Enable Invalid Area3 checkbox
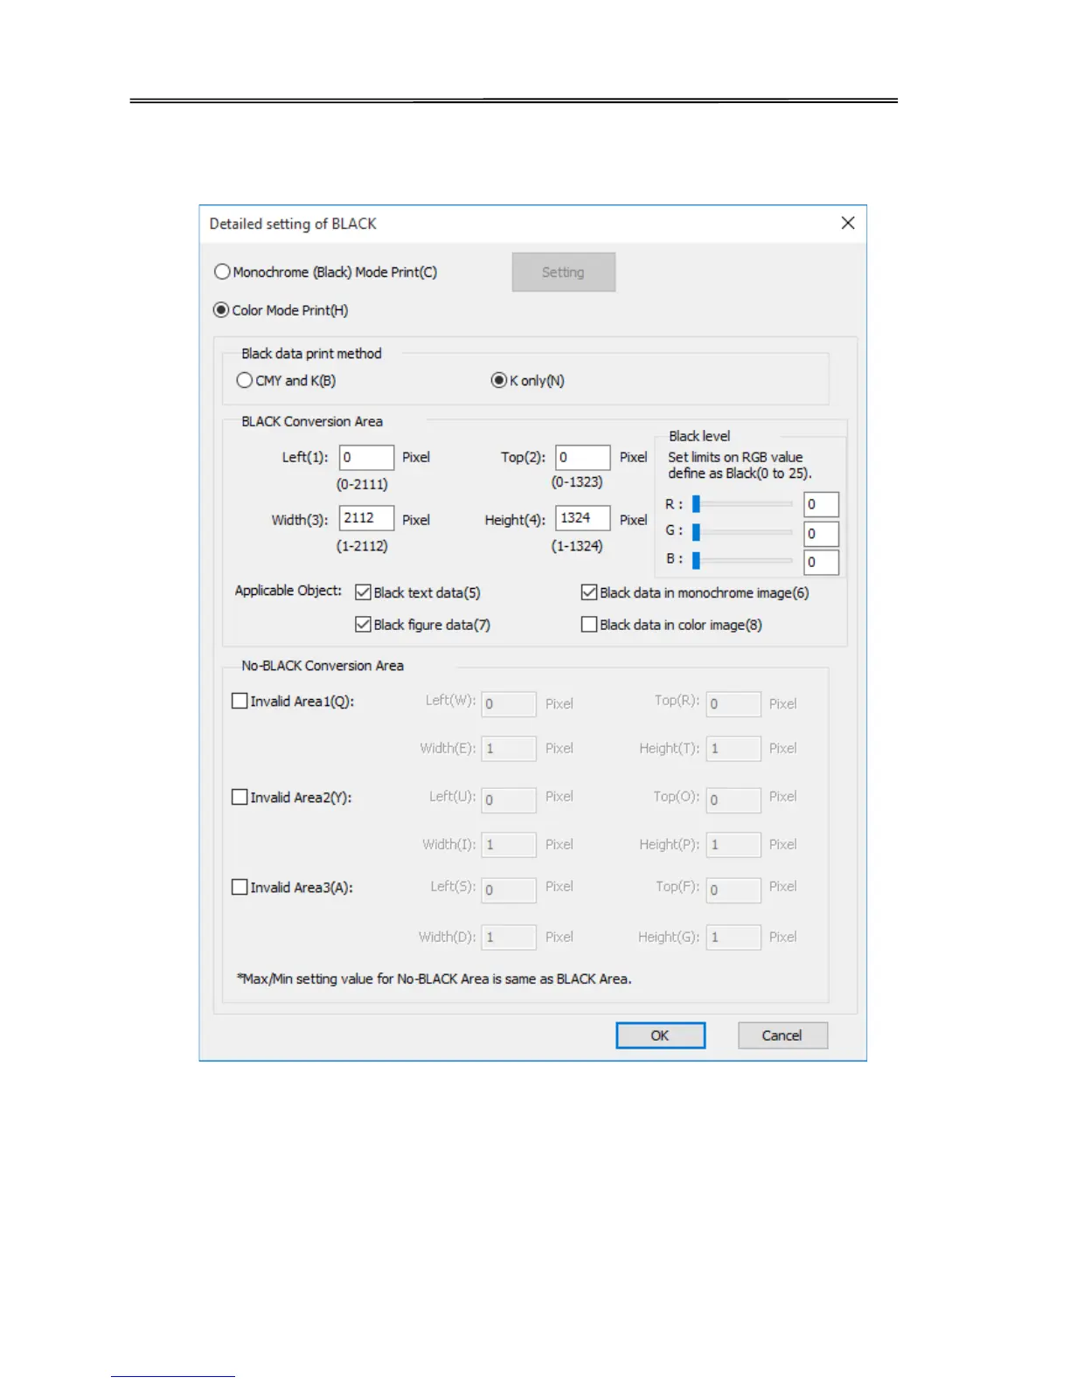1070x1384 pixels. click(240, 887)
